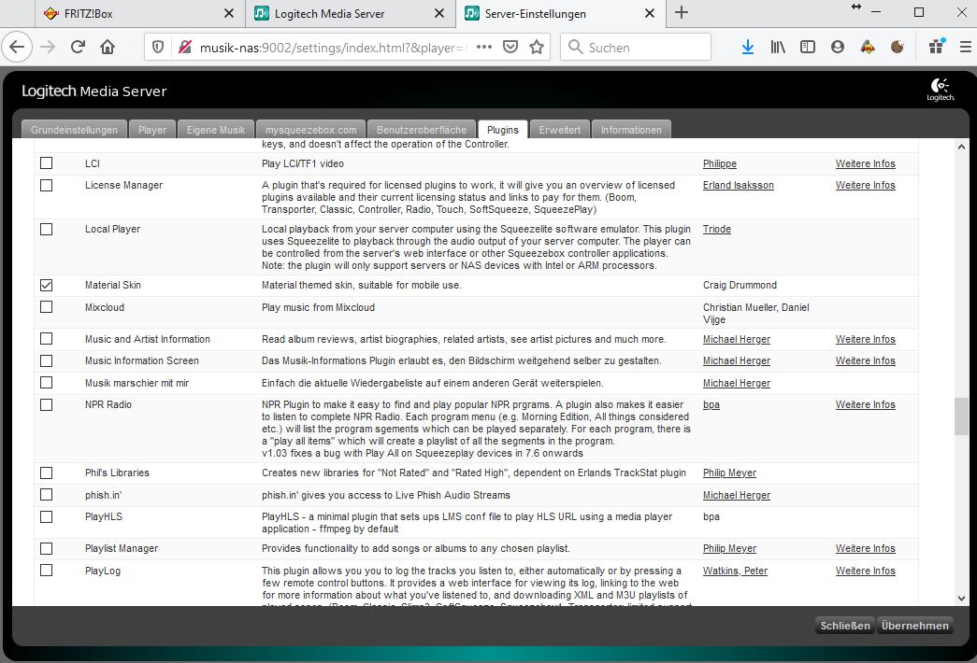This screenshot has height=663, width=977.
Task: Close the FRITZ!Box tab
Action: (229, 13)
